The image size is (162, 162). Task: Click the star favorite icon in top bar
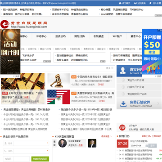click(150, 3)
